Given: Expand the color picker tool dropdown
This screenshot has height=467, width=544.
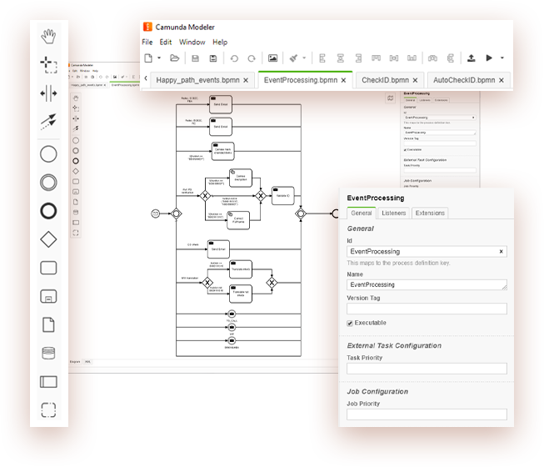Looking at the screenshot, I should tap(304, 58).
